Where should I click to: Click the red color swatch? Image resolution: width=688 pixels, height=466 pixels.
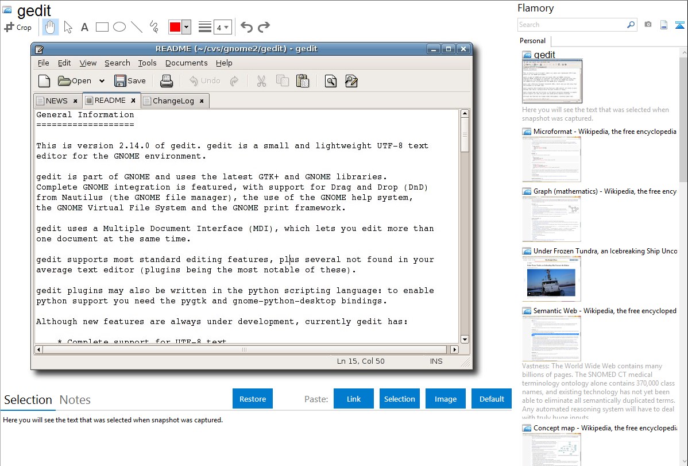click(175, 27)
